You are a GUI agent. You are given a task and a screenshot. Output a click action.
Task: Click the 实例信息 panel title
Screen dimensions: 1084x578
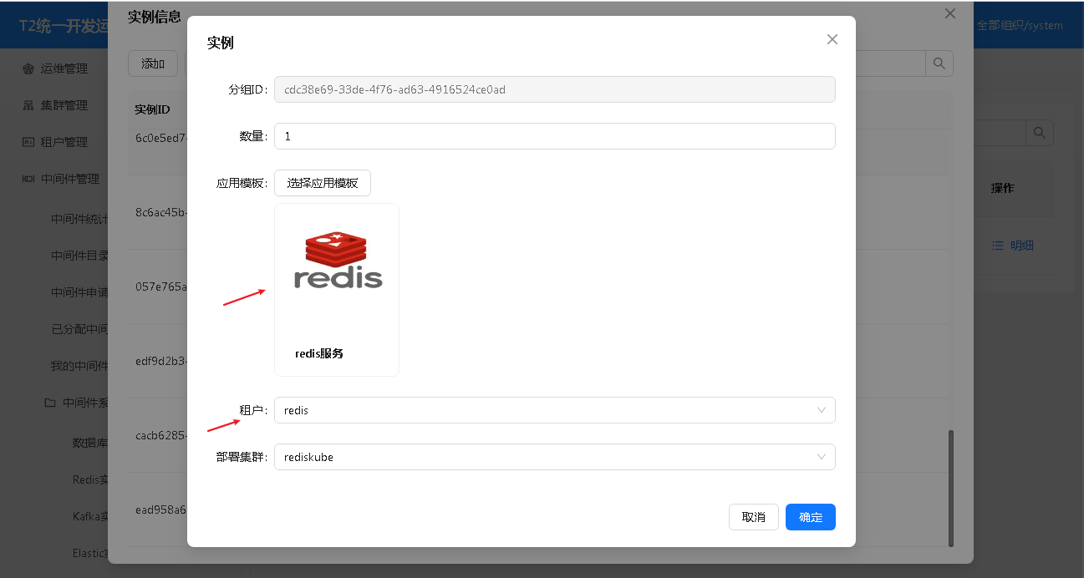tap(155, 16)
